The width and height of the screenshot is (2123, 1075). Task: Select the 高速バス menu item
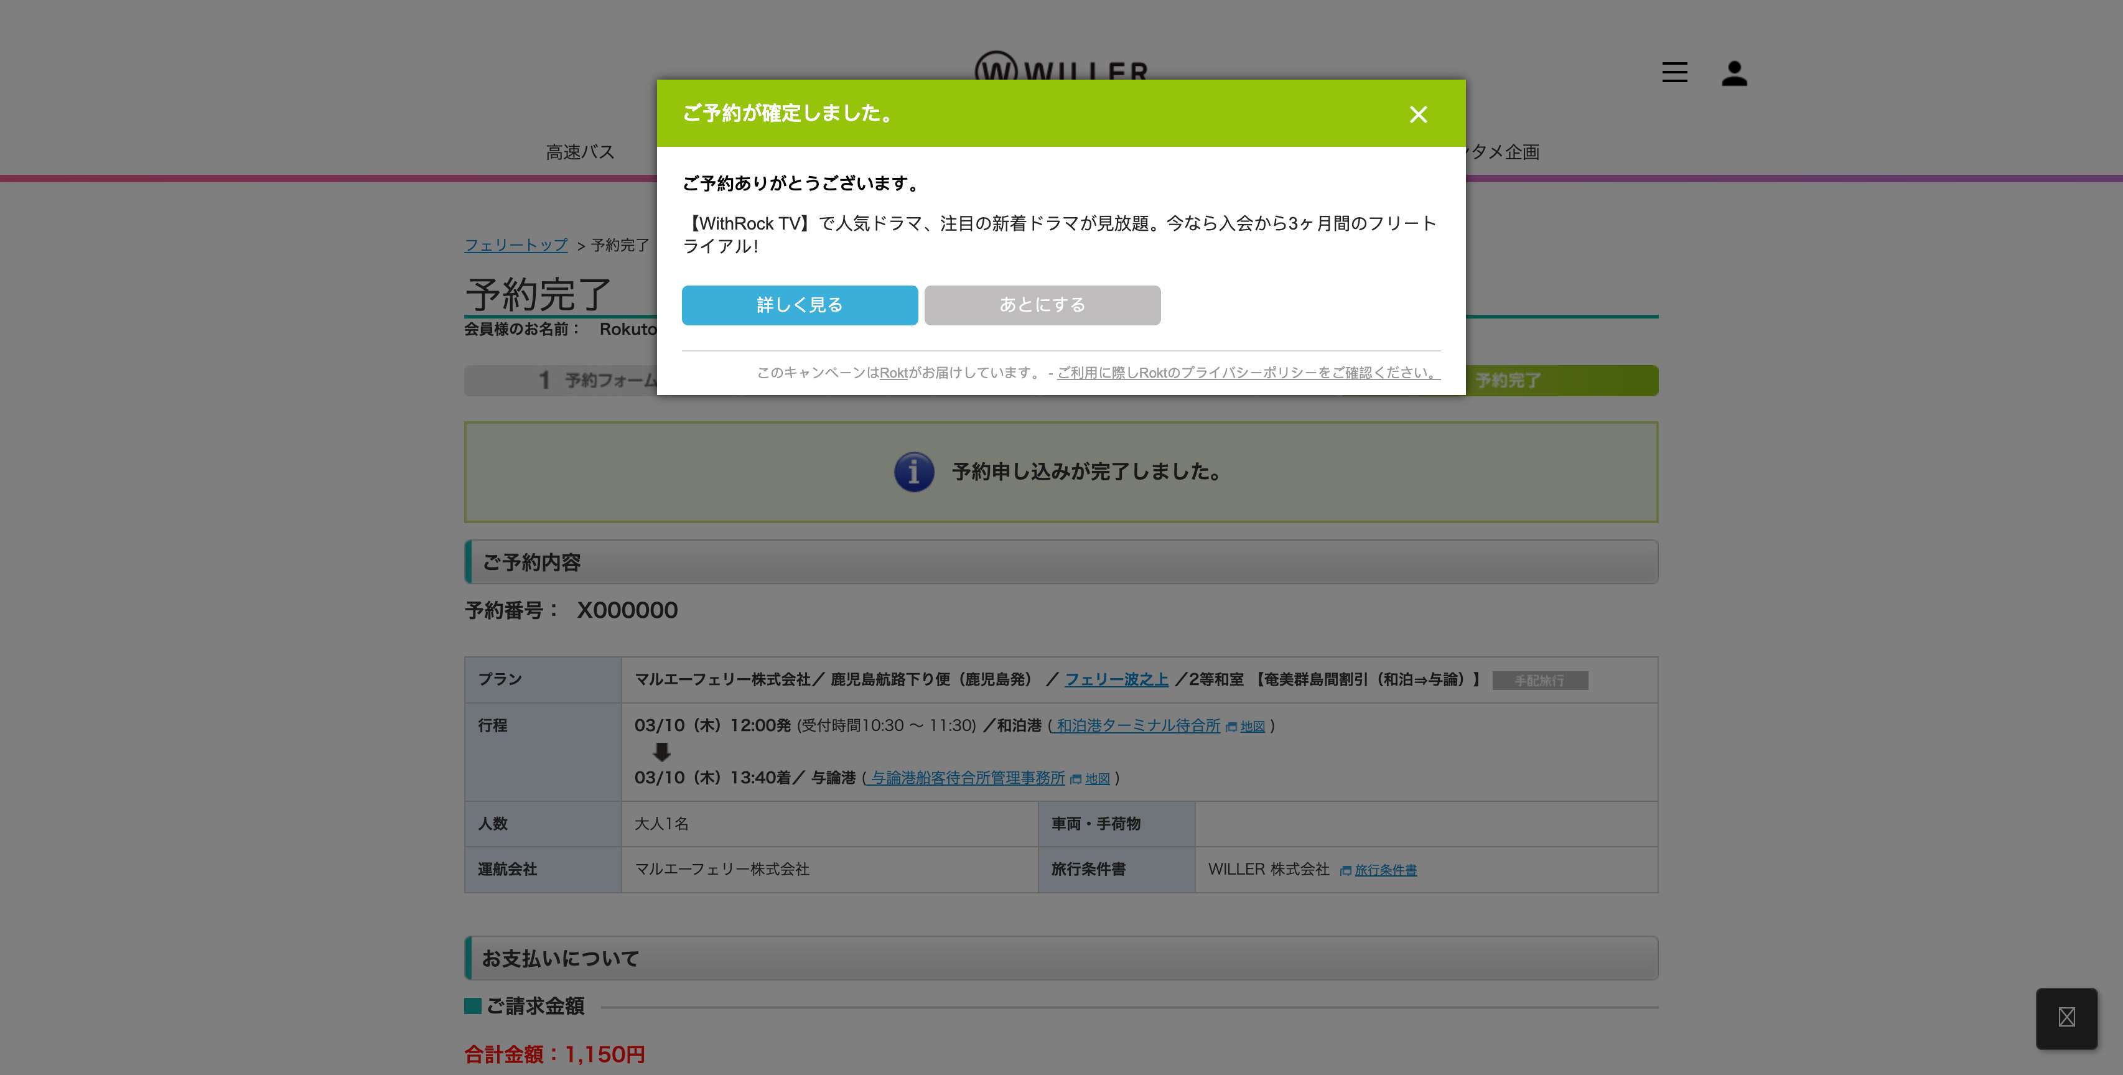click(579, 152)
